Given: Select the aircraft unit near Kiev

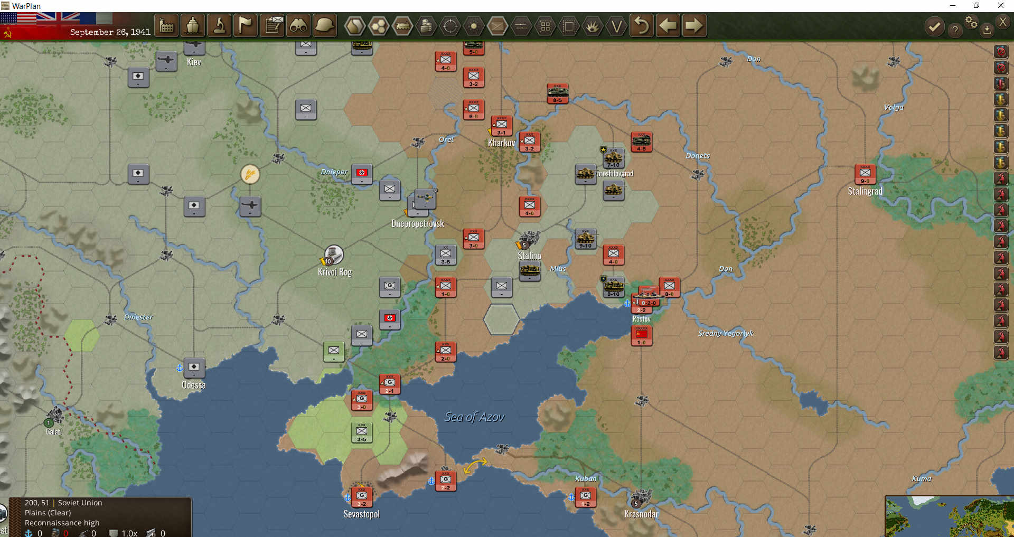Looking at the screenshot, I should pyautogui.click(x=166, y=61).
